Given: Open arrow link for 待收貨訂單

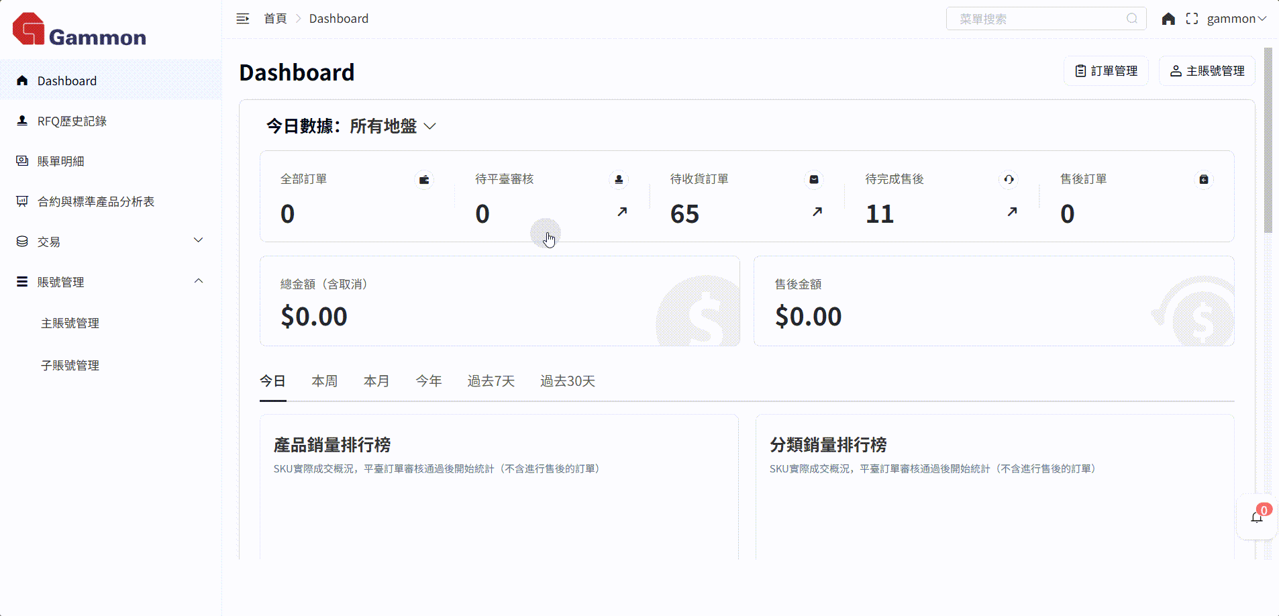Looking at the screenshot, I should pyautogui.click(x=817, y=212).
